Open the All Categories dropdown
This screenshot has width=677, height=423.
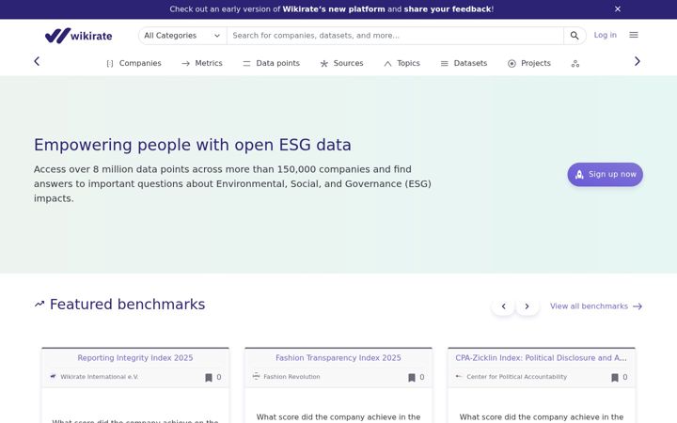182,36
